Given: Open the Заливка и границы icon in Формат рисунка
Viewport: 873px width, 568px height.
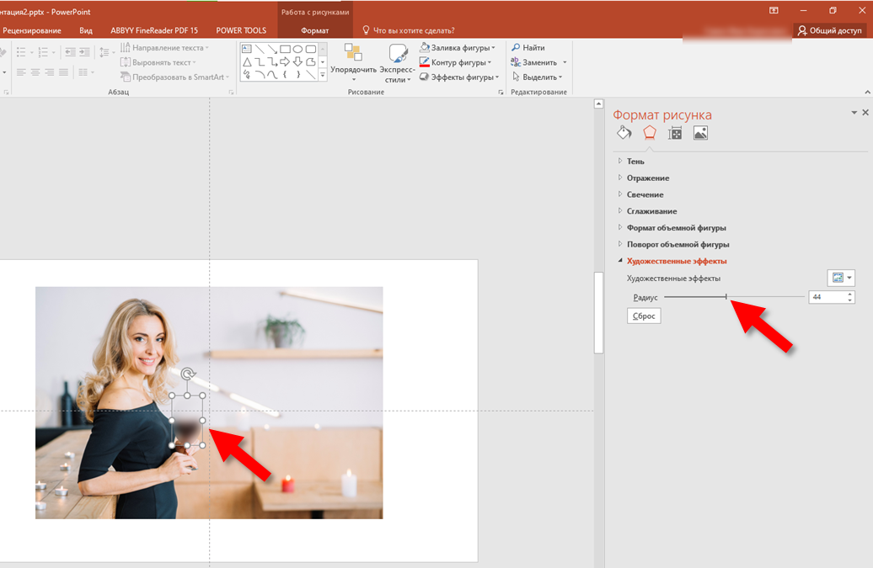Looking at the screenshot, I should [x=624, y=132].
